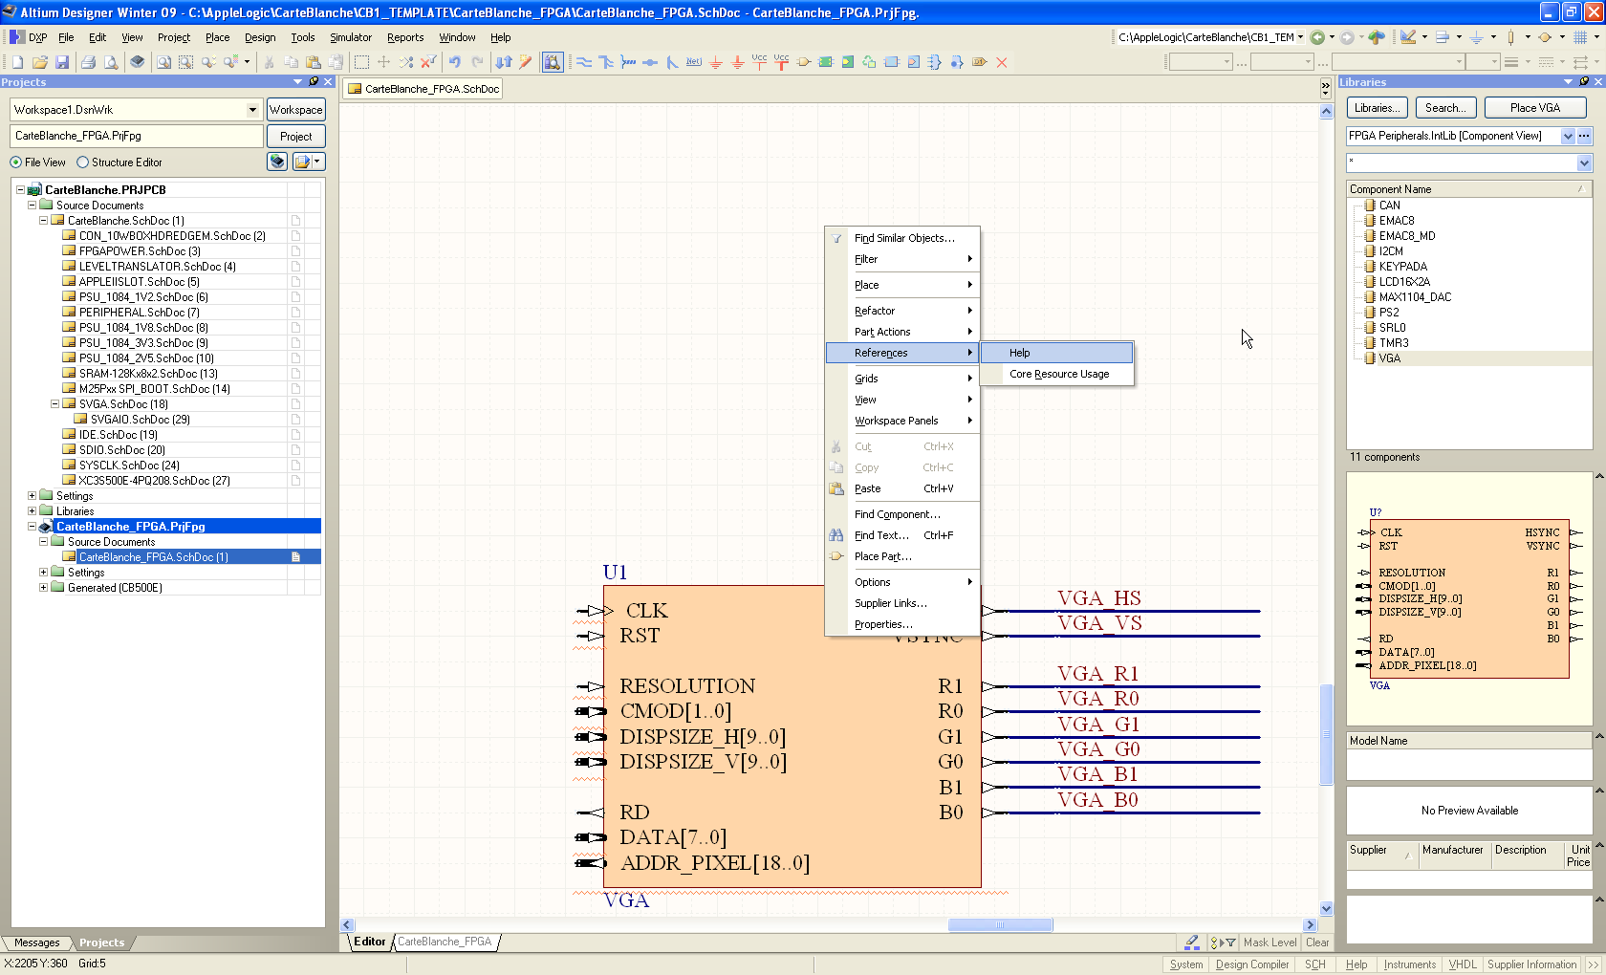The height and width of the screenshot is (975, 1606).
Task: Select KEYPADA in the component list
Action: coord(1402,267)
